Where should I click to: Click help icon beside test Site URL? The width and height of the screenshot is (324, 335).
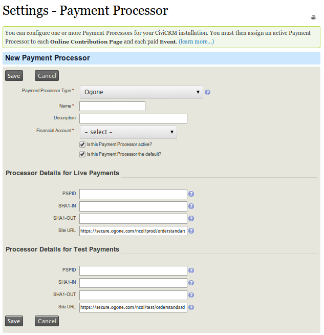(x=191, y=308)
